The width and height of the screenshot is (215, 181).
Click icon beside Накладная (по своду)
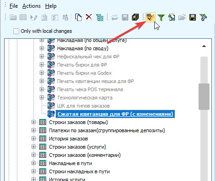point(51,48)
